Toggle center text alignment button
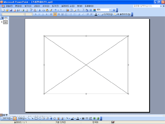Screen dimensions: 165x124 [55, 14]
